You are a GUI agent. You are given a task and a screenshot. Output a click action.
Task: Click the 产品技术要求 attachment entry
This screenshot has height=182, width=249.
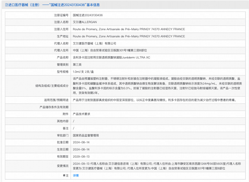[81, 114]
